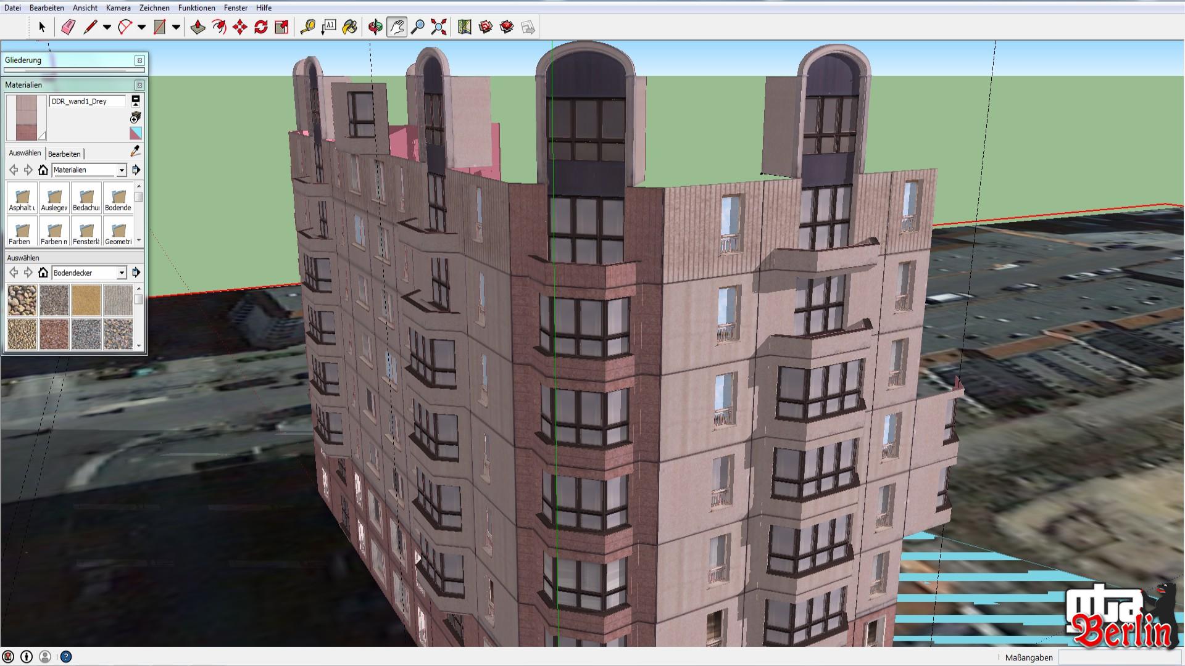
Task: Click forward arrow in lower materials browser
Action: 28,273
